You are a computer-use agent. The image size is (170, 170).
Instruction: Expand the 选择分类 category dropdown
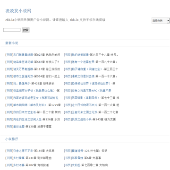[x=161, y=21]
